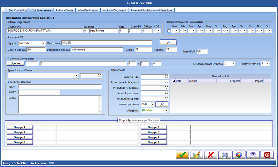Open the Tipo IVA dropdown

pos(43,43)
